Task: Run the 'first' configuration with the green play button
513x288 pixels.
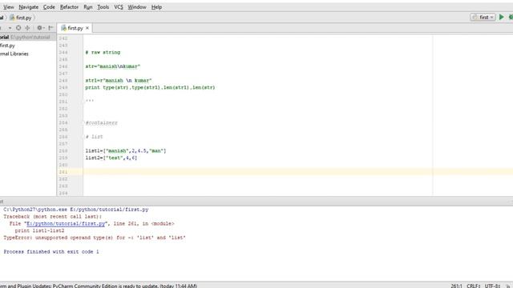Action: point(501,18)
